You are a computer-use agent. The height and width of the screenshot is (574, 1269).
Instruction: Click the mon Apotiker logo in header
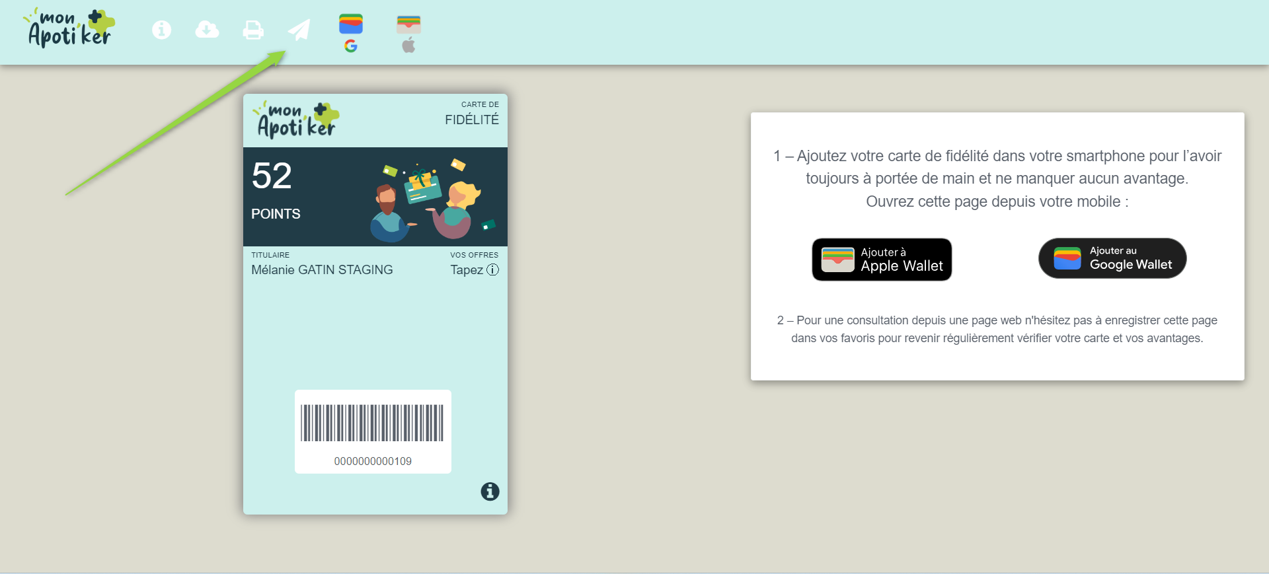click(x=69, y=28)
